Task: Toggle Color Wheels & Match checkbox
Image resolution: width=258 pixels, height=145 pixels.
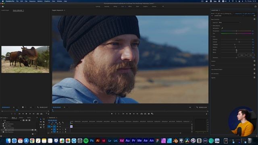Action: tap(254, 69)
